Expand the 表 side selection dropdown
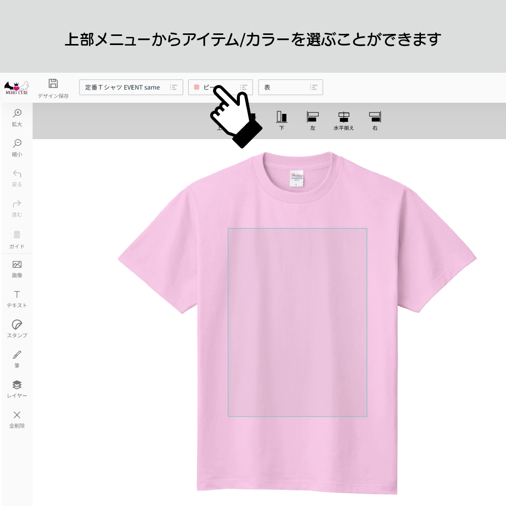The width and height of the screenshot is (506, 506). click(290, 87)
